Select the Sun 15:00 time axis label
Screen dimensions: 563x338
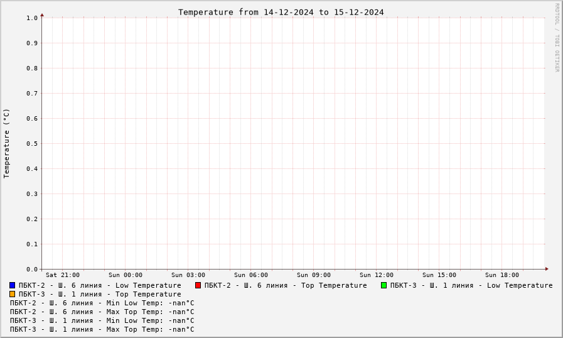pos(439,275)
